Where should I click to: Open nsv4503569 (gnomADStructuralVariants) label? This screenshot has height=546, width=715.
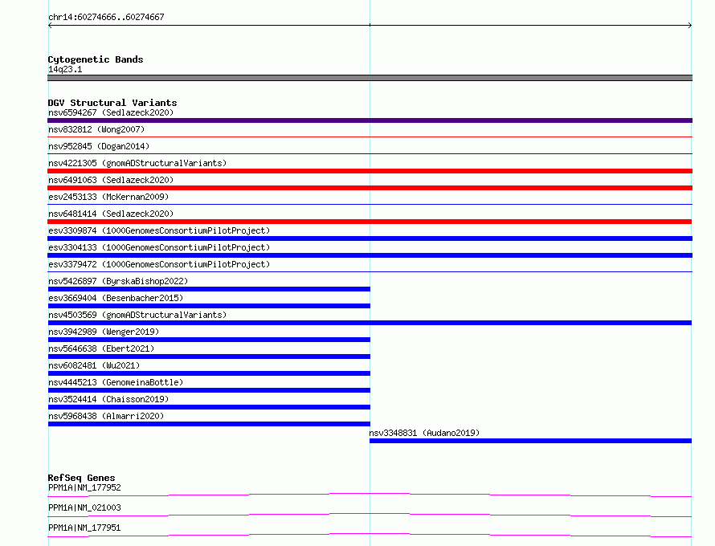[137, 315]
